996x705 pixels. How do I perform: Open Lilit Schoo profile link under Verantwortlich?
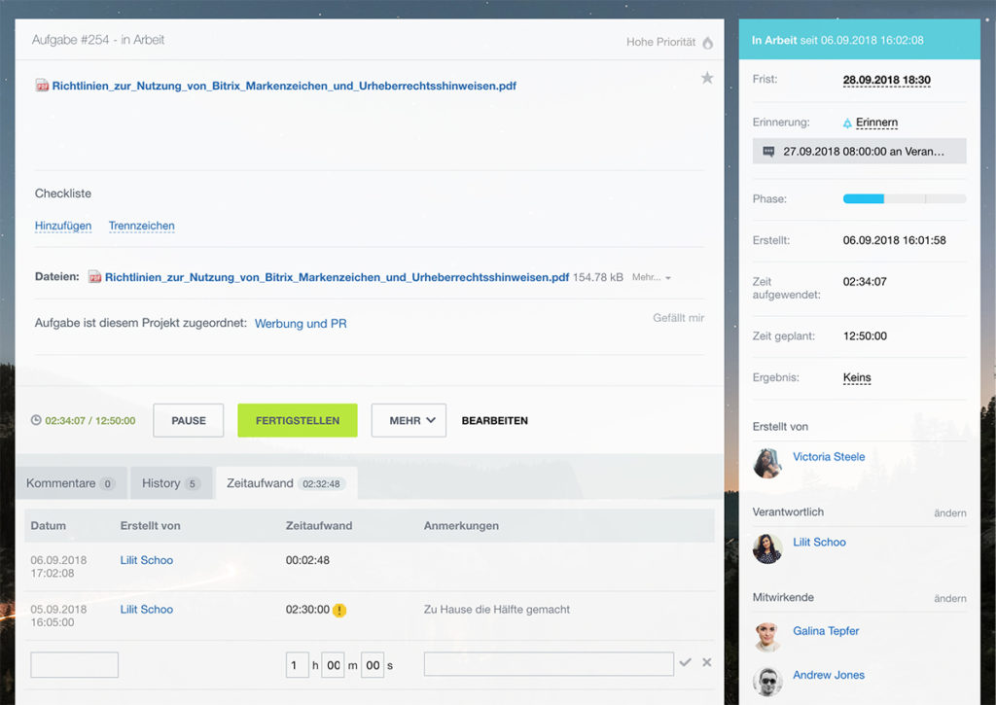coord(819,542)
